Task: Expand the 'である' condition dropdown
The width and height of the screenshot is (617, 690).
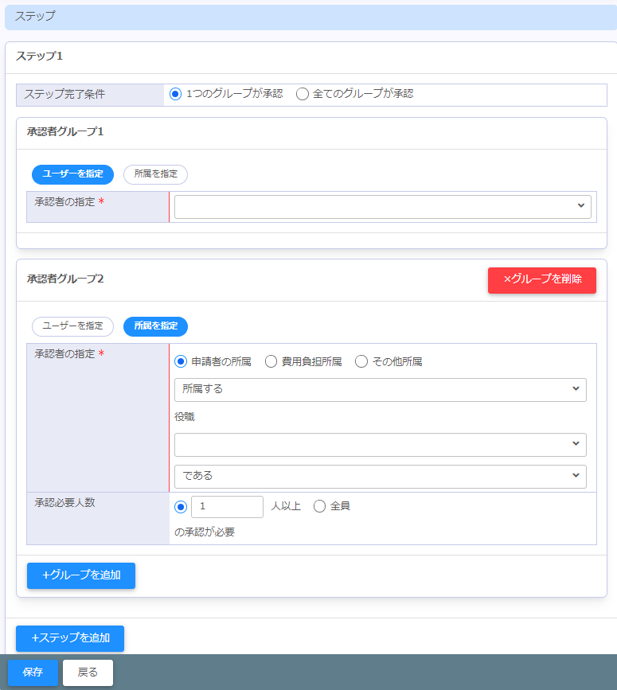Action: (x=380, y=477)
